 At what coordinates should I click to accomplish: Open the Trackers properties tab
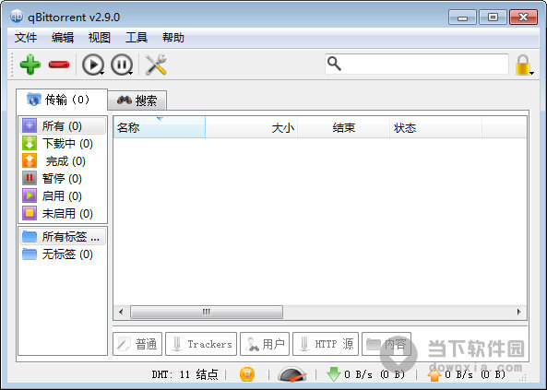[201, 344]
